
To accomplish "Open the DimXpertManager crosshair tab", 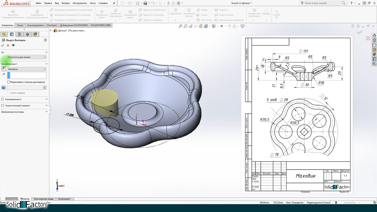I will pos(27,34).
